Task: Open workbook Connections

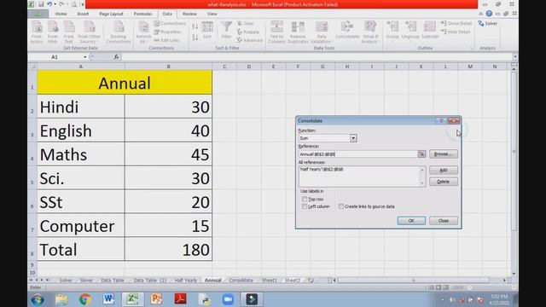Action: pyautogui.click(x=170, y=23)
